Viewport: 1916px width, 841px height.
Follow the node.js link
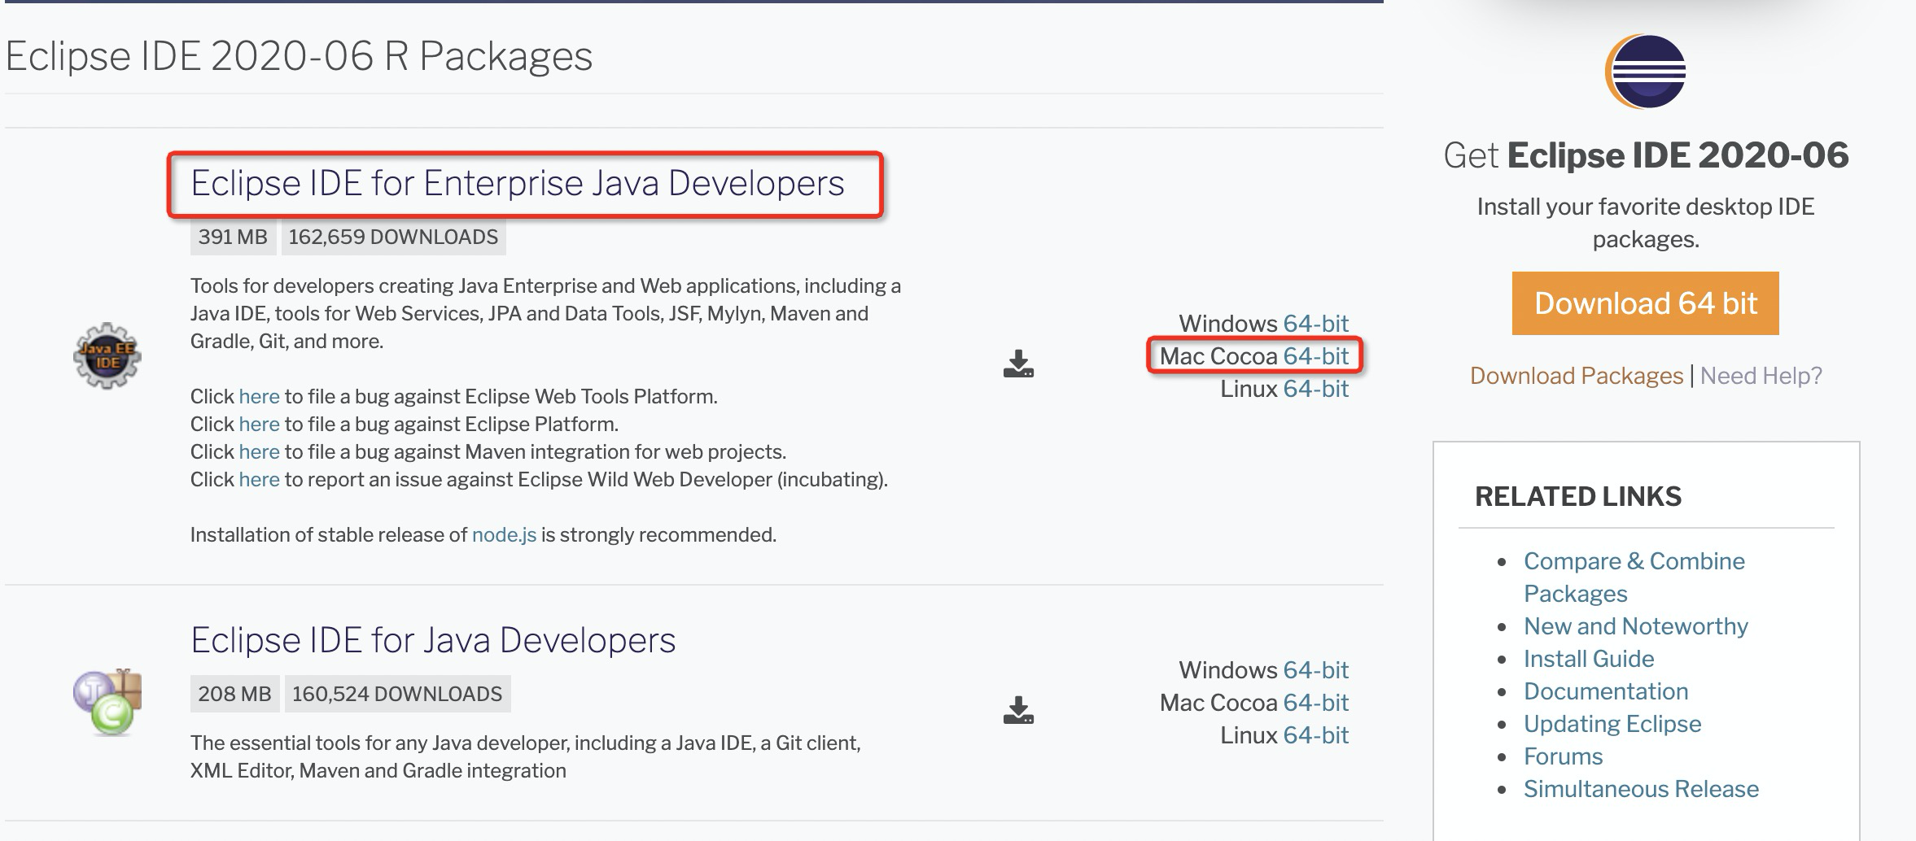pos(504,534)
